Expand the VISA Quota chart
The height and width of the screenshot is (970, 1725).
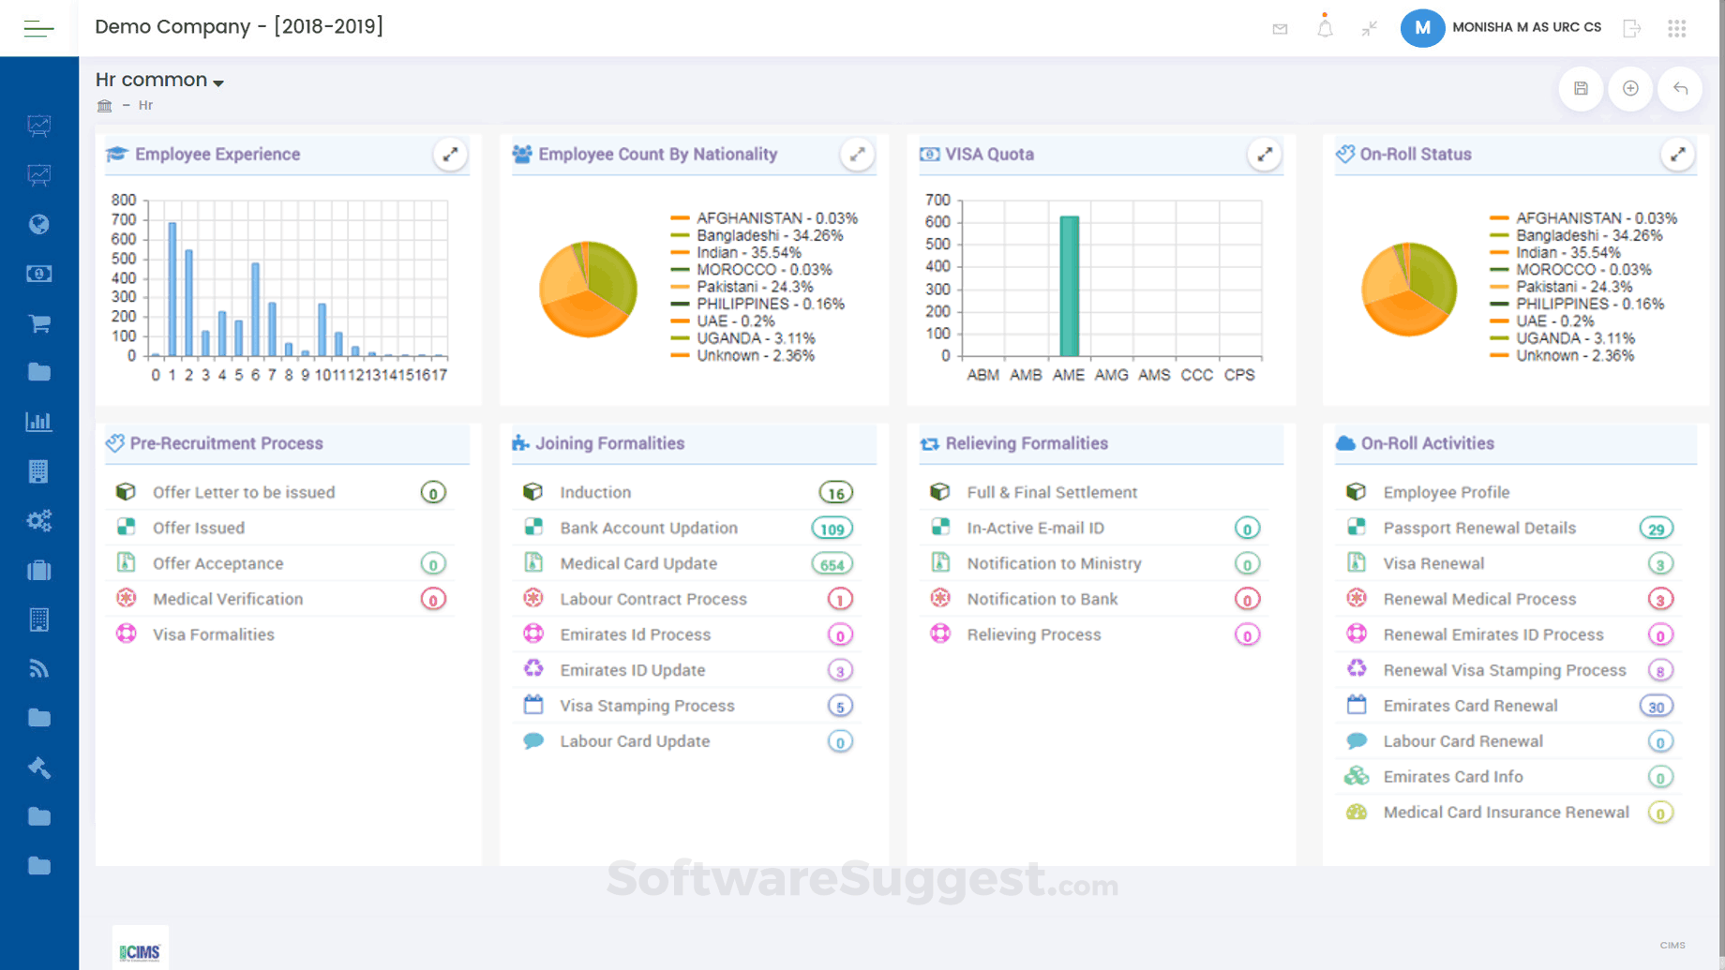pyautogui.click(x=1265, y=155)
